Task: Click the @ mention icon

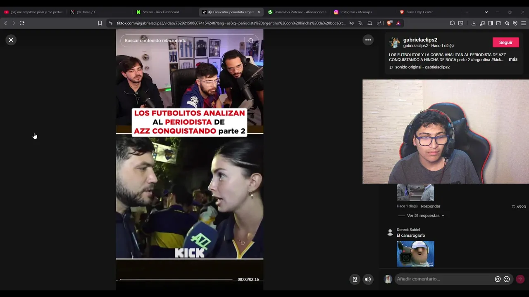Action: pyautogui.click(x=498, y=279)
